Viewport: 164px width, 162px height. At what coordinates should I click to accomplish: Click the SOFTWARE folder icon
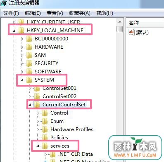(29, 71)
